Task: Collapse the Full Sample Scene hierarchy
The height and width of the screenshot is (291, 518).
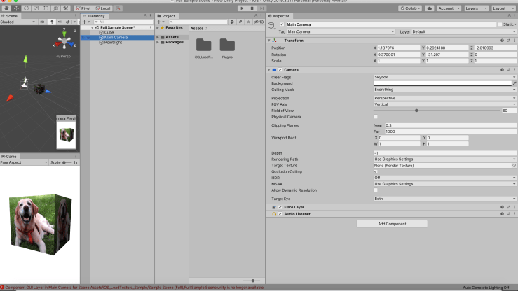Action: pos(93,27)
